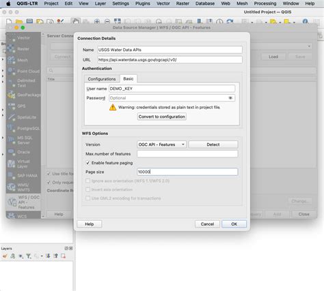Uncheck Enable feature paging
The width and height of the screenshot is (324, 291).
87,163
